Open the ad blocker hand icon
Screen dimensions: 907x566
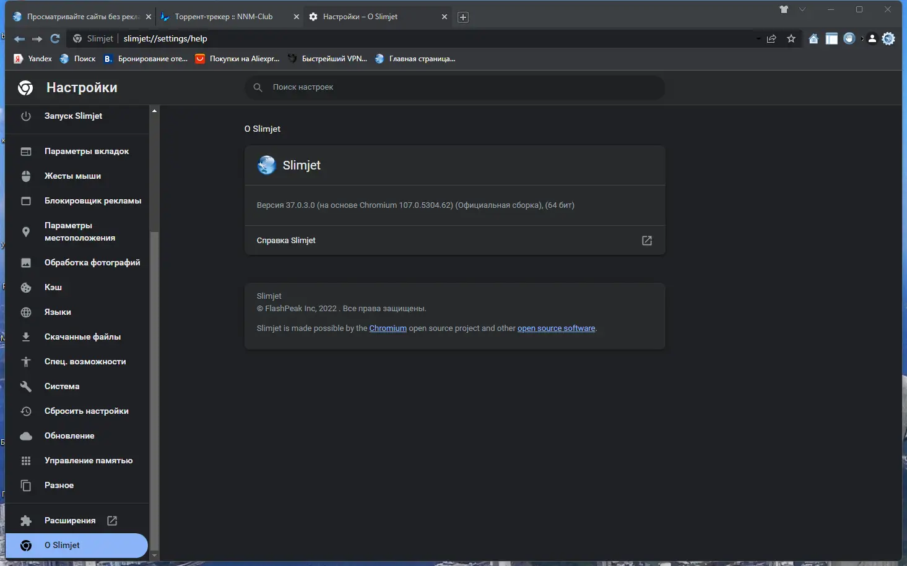click(x=849, y=38)
